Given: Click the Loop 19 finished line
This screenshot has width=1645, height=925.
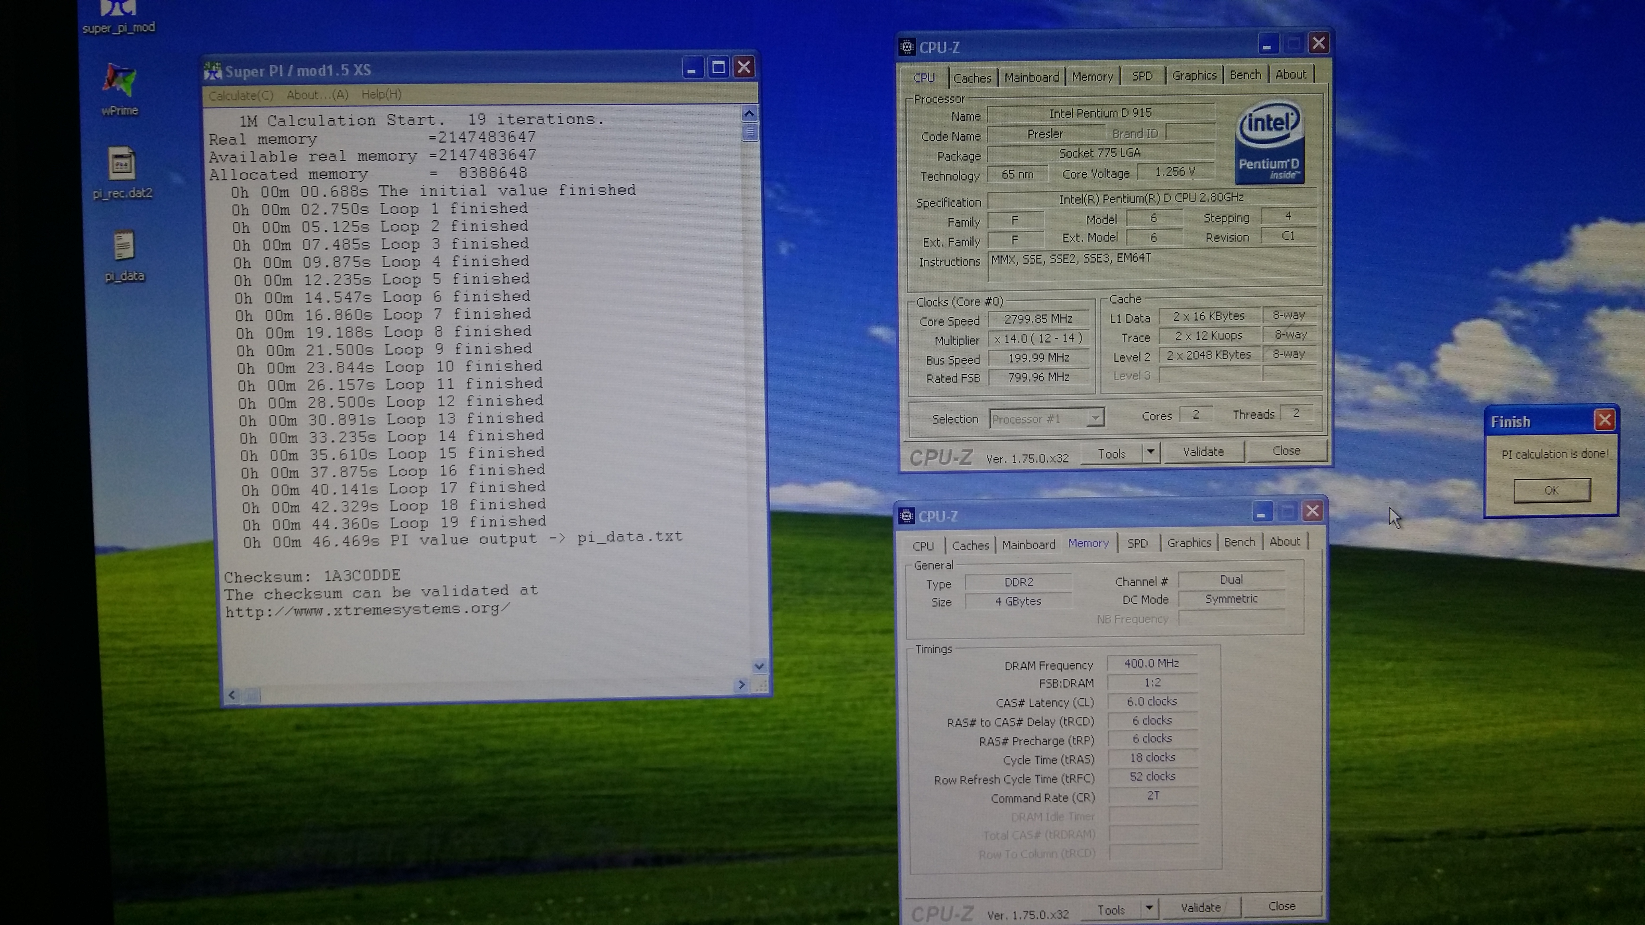Looking at the screenshot, I should [x=395, y=523].
